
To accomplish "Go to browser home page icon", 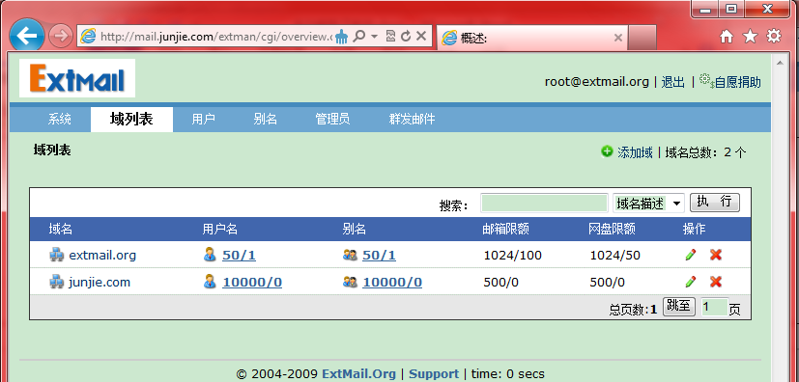I will coord(727,36).
